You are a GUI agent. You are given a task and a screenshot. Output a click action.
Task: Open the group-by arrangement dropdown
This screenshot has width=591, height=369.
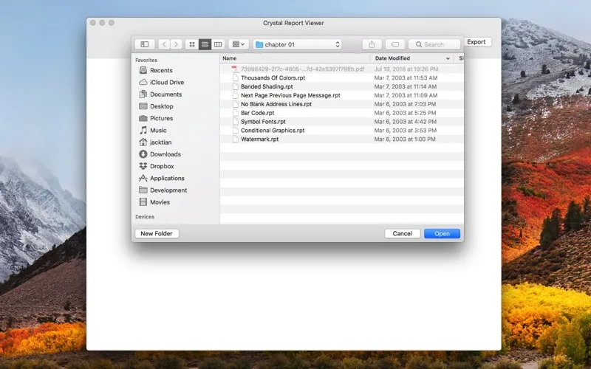tap(239, 44)
